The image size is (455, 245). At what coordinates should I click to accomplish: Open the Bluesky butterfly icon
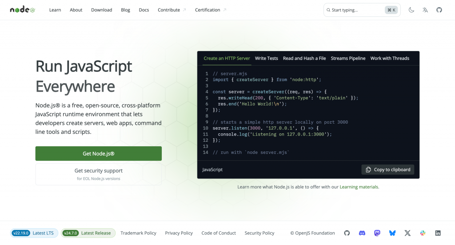(392, 233)
